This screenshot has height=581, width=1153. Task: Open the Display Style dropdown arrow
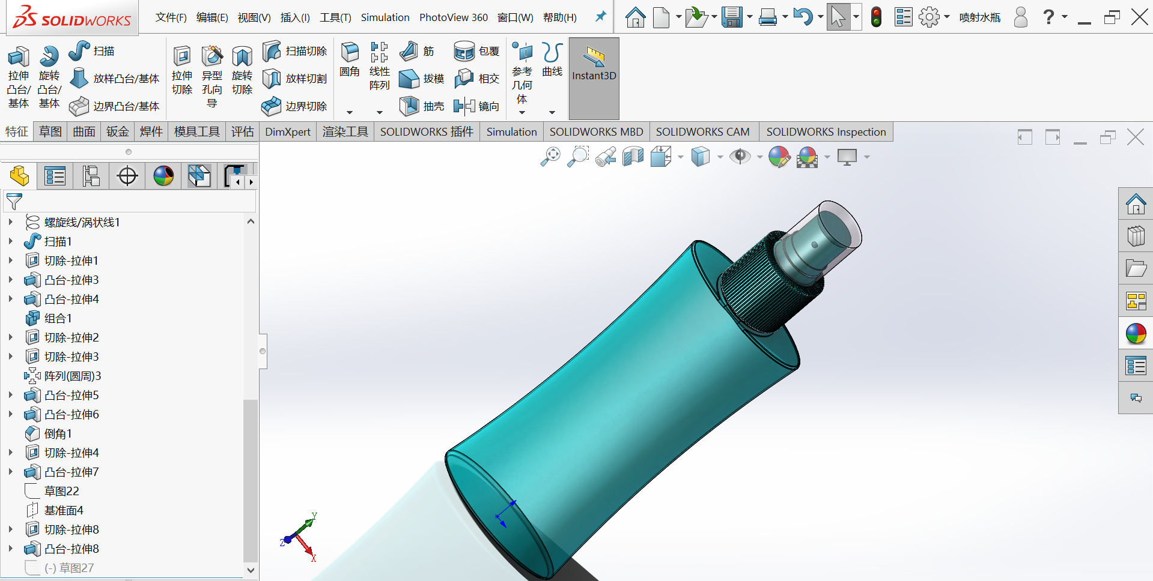pyautogui.click(x=720, y=157)
